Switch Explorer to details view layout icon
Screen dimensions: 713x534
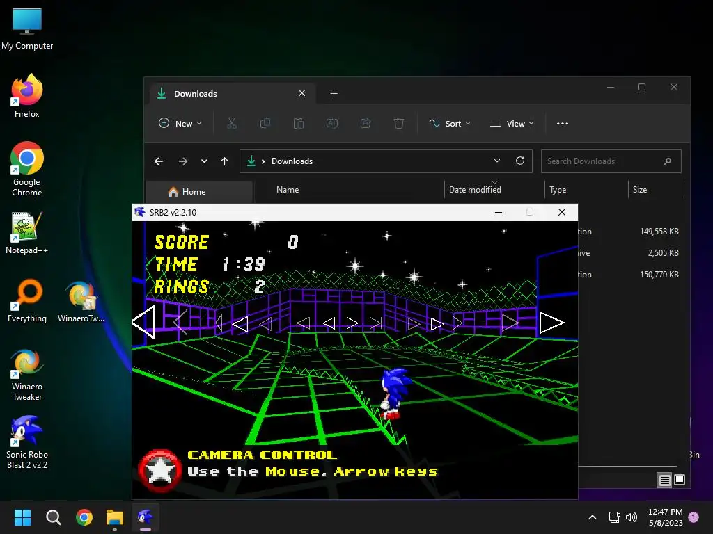tap(664, 480)
